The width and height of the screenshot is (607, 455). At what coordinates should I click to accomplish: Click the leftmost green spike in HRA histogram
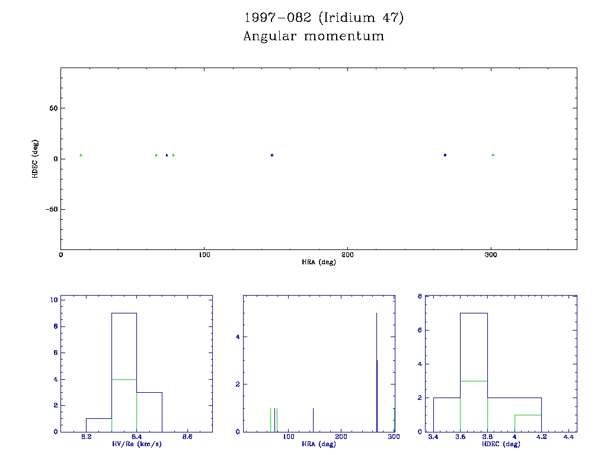270,419
